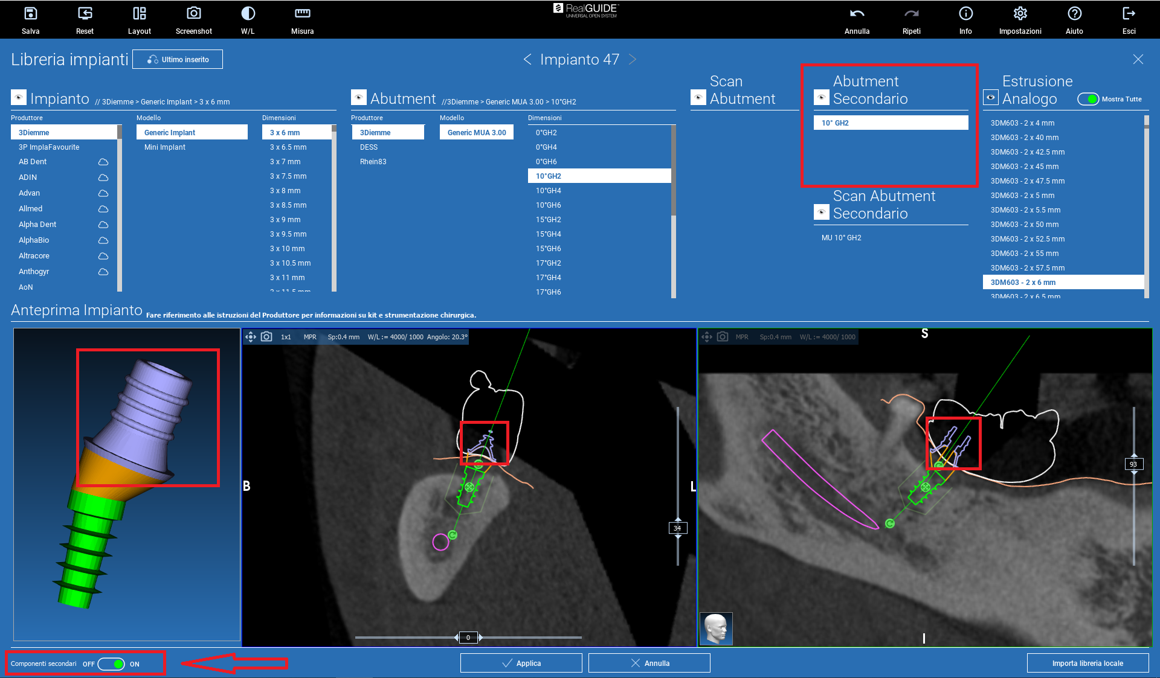Click snapshot camera icon in left MPR view
This screenshot has height=678, width=1160.
click(266, 337)
